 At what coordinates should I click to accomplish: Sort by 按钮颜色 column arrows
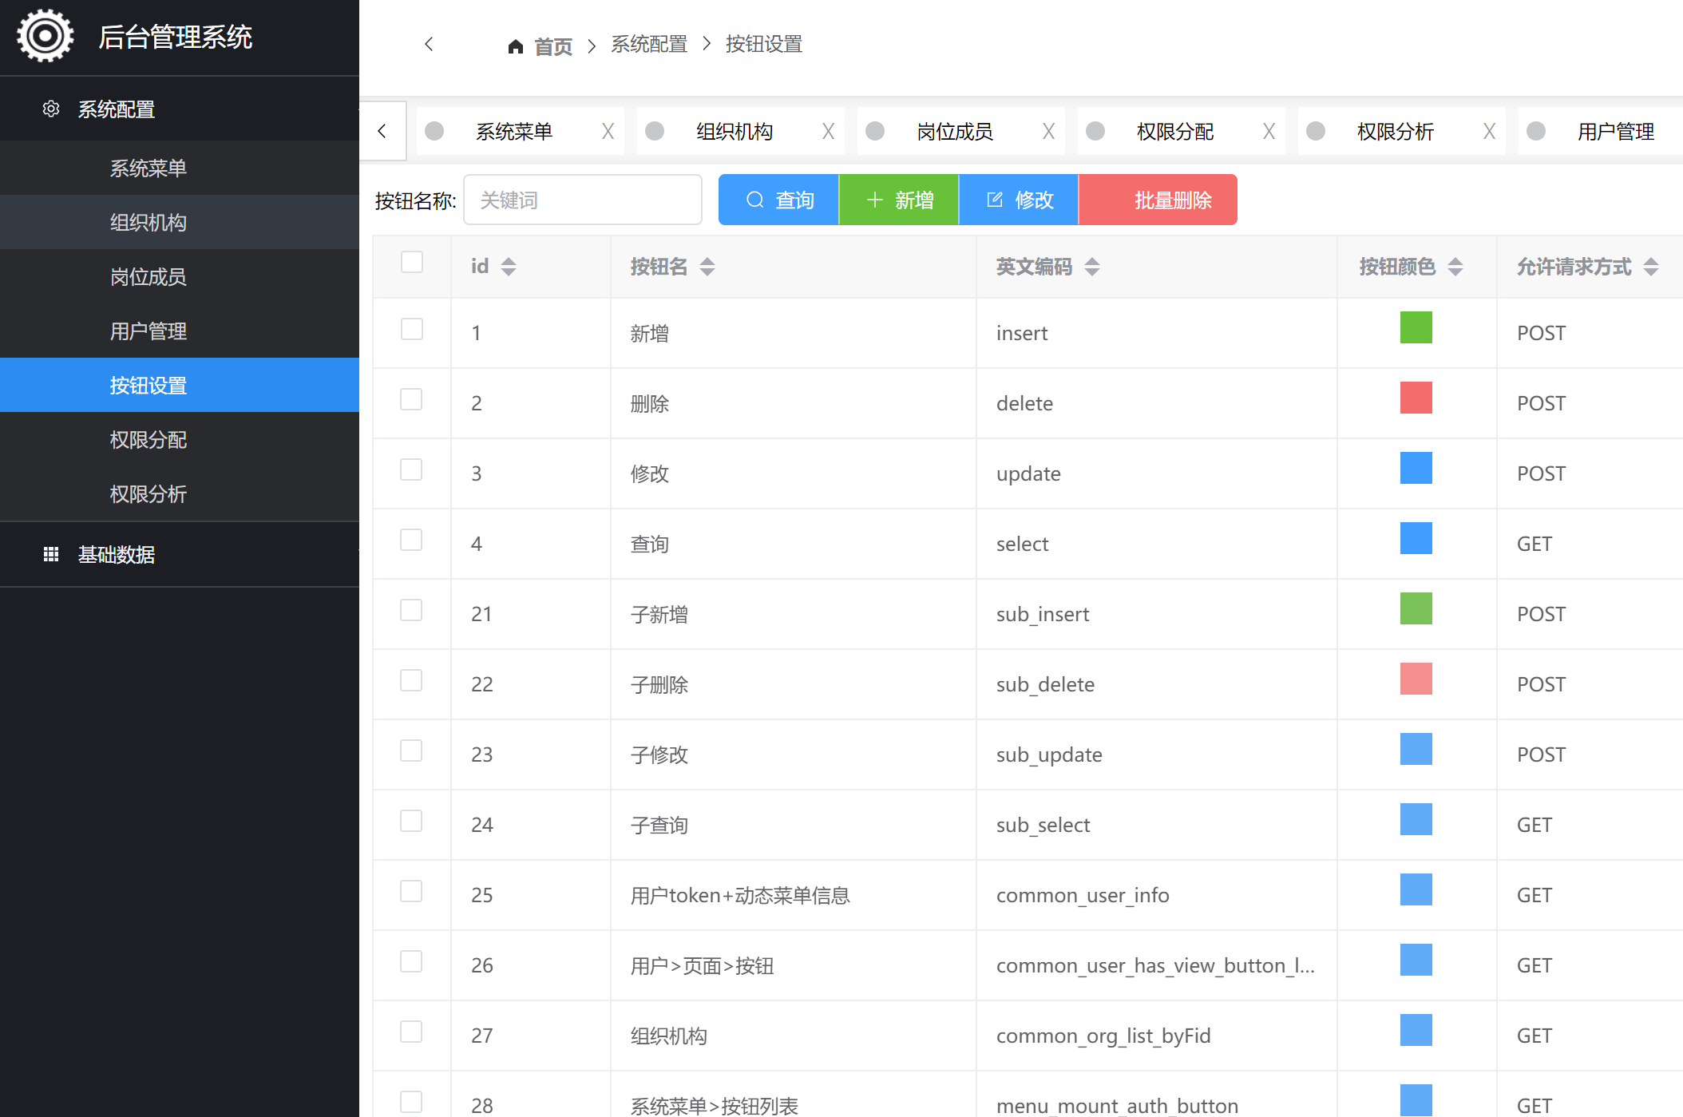click(x=1455, y=267)
